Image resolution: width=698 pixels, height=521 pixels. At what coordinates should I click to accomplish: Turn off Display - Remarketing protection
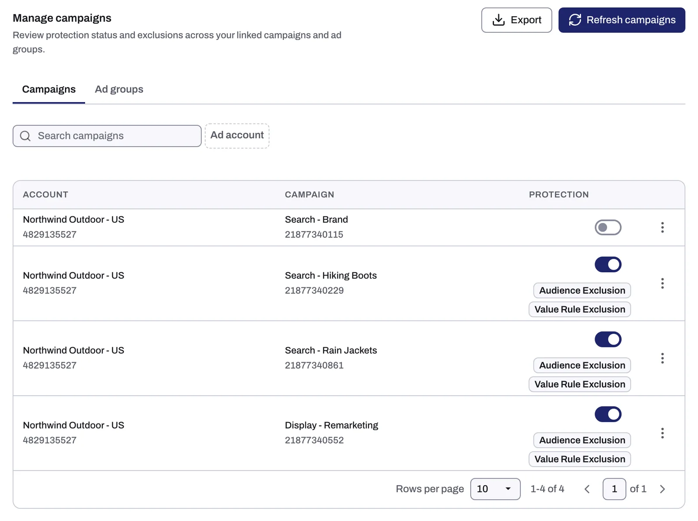click(608, 414)
